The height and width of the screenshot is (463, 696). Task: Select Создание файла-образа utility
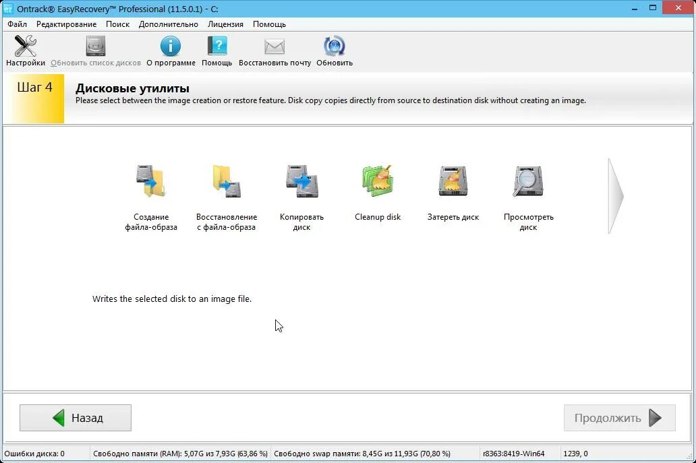coord(151,197)
